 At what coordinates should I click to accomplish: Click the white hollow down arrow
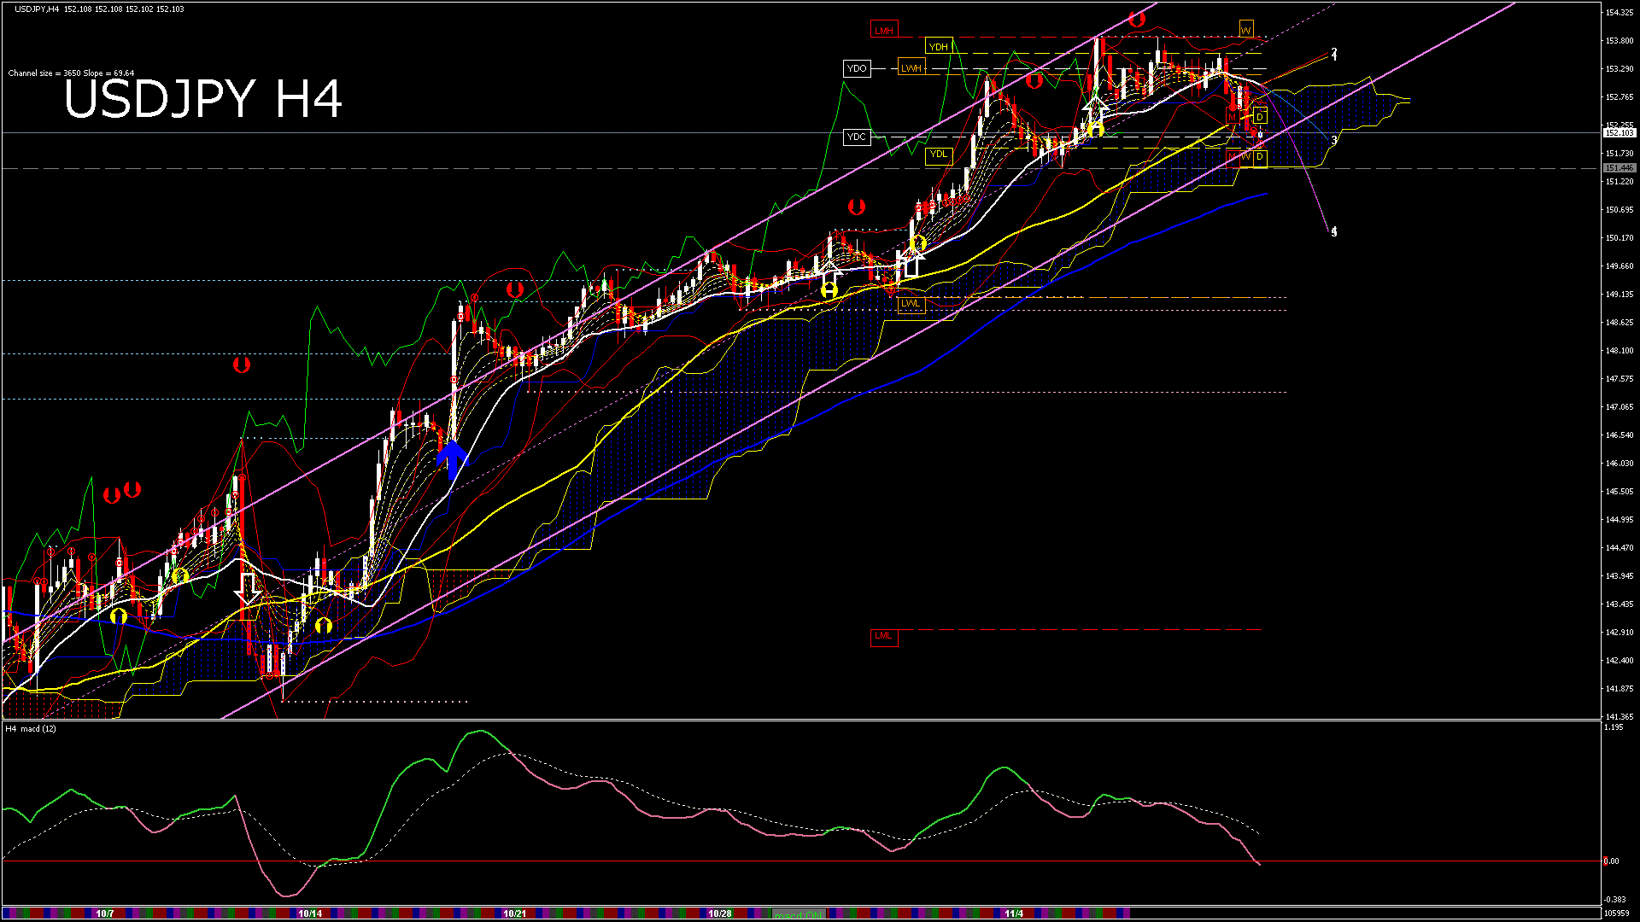tap(248, 588)
